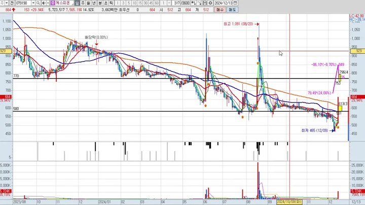The width and height of the screenshot is (365, 205).
Task: Click the add indicator chart icon
Action: [194, 3]
